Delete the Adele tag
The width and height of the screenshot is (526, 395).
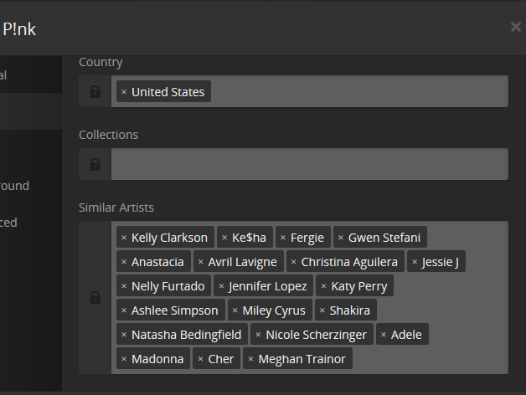384,335
